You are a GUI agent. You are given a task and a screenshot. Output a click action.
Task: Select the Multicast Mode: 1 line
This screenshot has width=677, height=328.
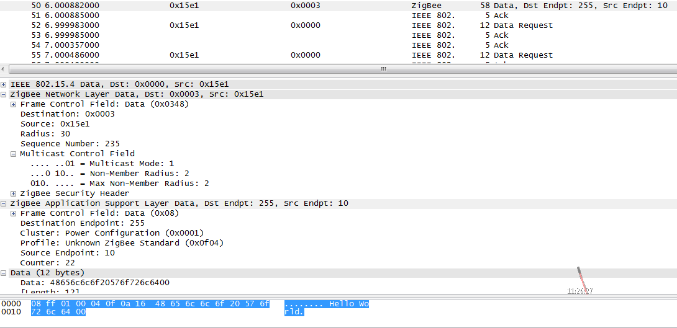[x=102, y=164]
